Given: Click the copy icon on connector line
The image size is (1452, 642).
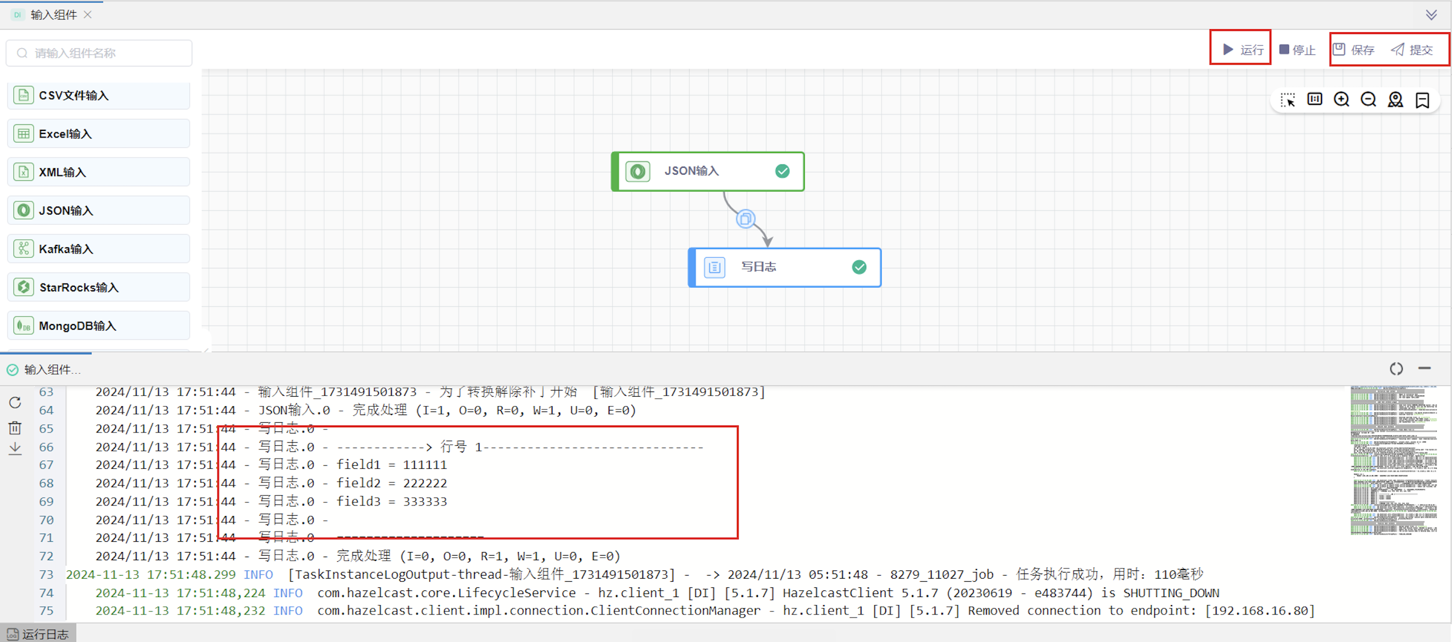Looking at the screenshot, I should 745,219.
